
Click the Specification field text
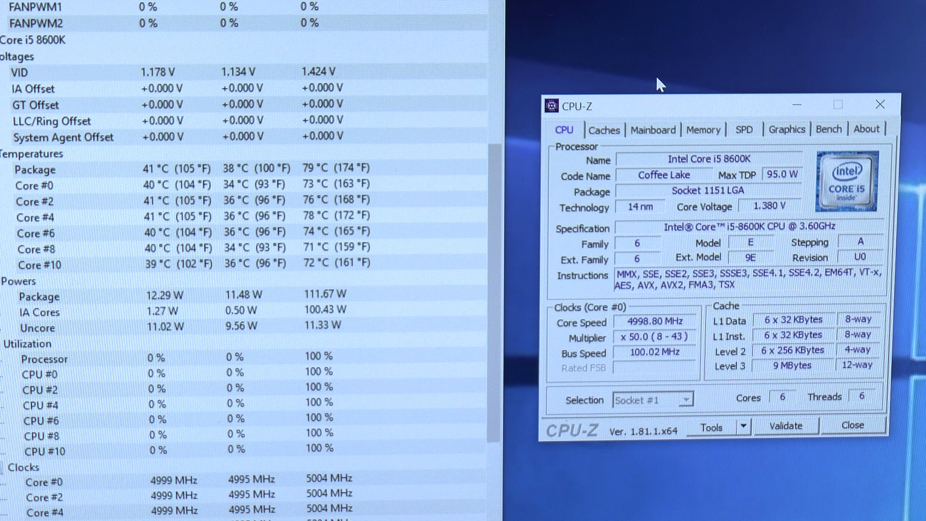(x=749, y=226)
